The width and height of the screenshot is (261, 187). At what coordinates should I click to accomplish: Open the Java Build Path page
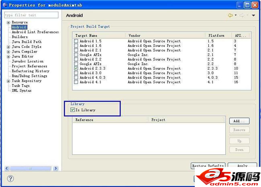[27, 42]
